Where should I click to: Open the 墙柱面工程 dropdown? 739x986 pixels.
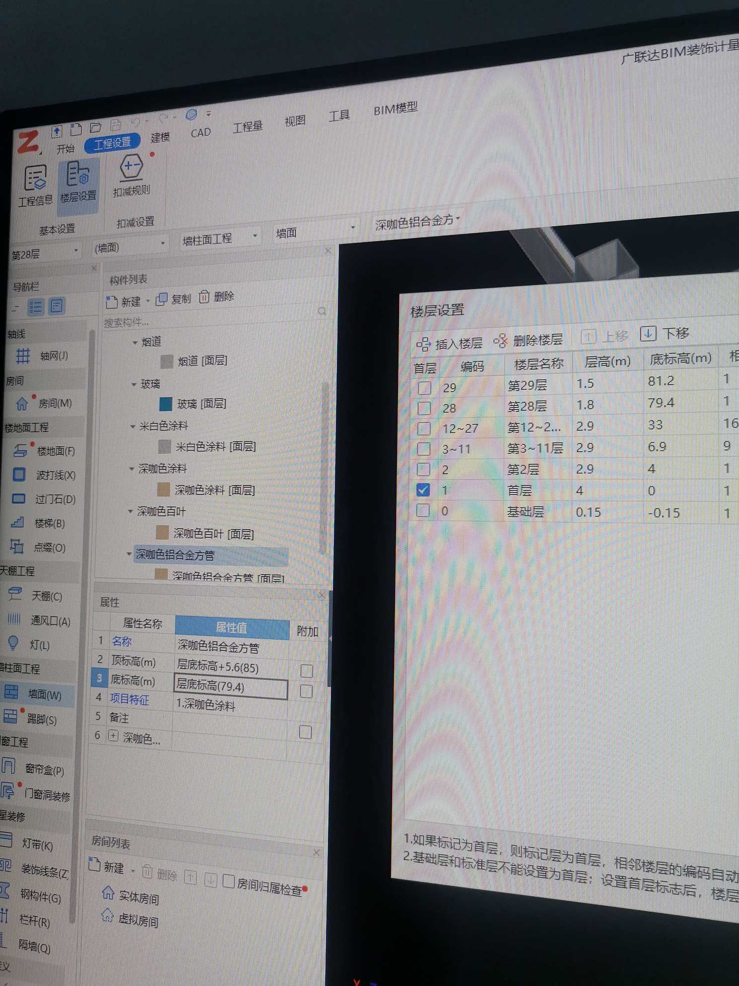(254, 235)
